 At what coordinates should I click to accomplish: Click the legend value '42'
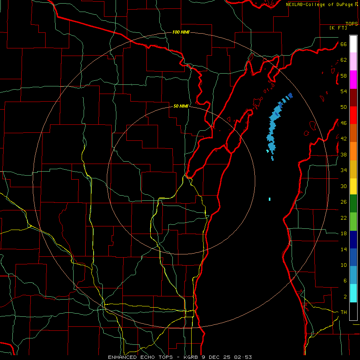click(344, 139)
